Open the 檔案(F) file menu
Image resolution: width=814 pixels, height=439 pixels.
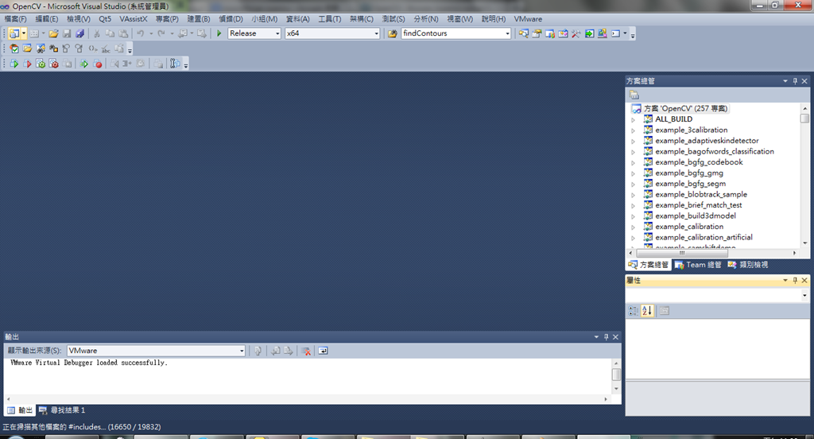click(x=16, y=19)
